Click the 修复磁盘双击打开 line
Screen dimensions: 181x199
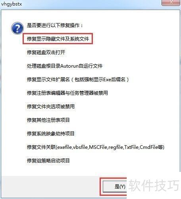tap(46, 53)
